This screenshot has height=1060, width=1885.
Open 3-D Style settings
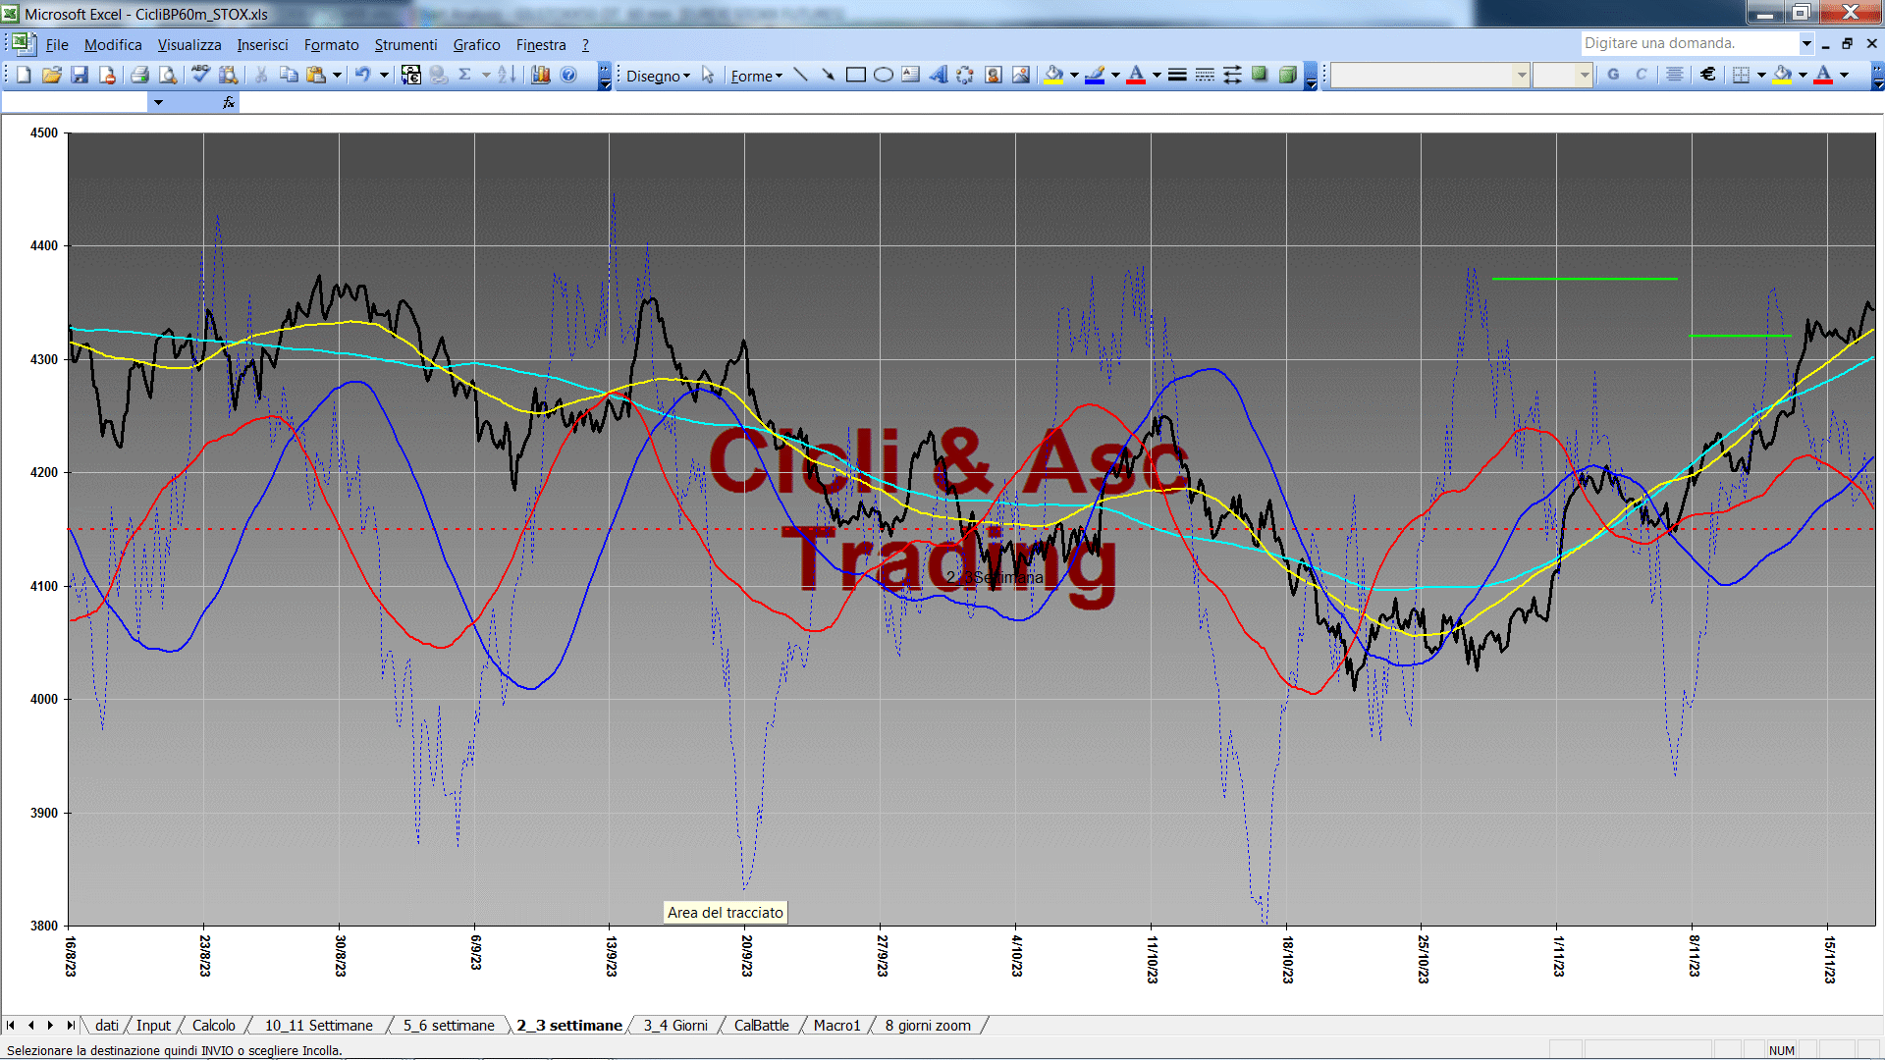[x=1287, y=75]
